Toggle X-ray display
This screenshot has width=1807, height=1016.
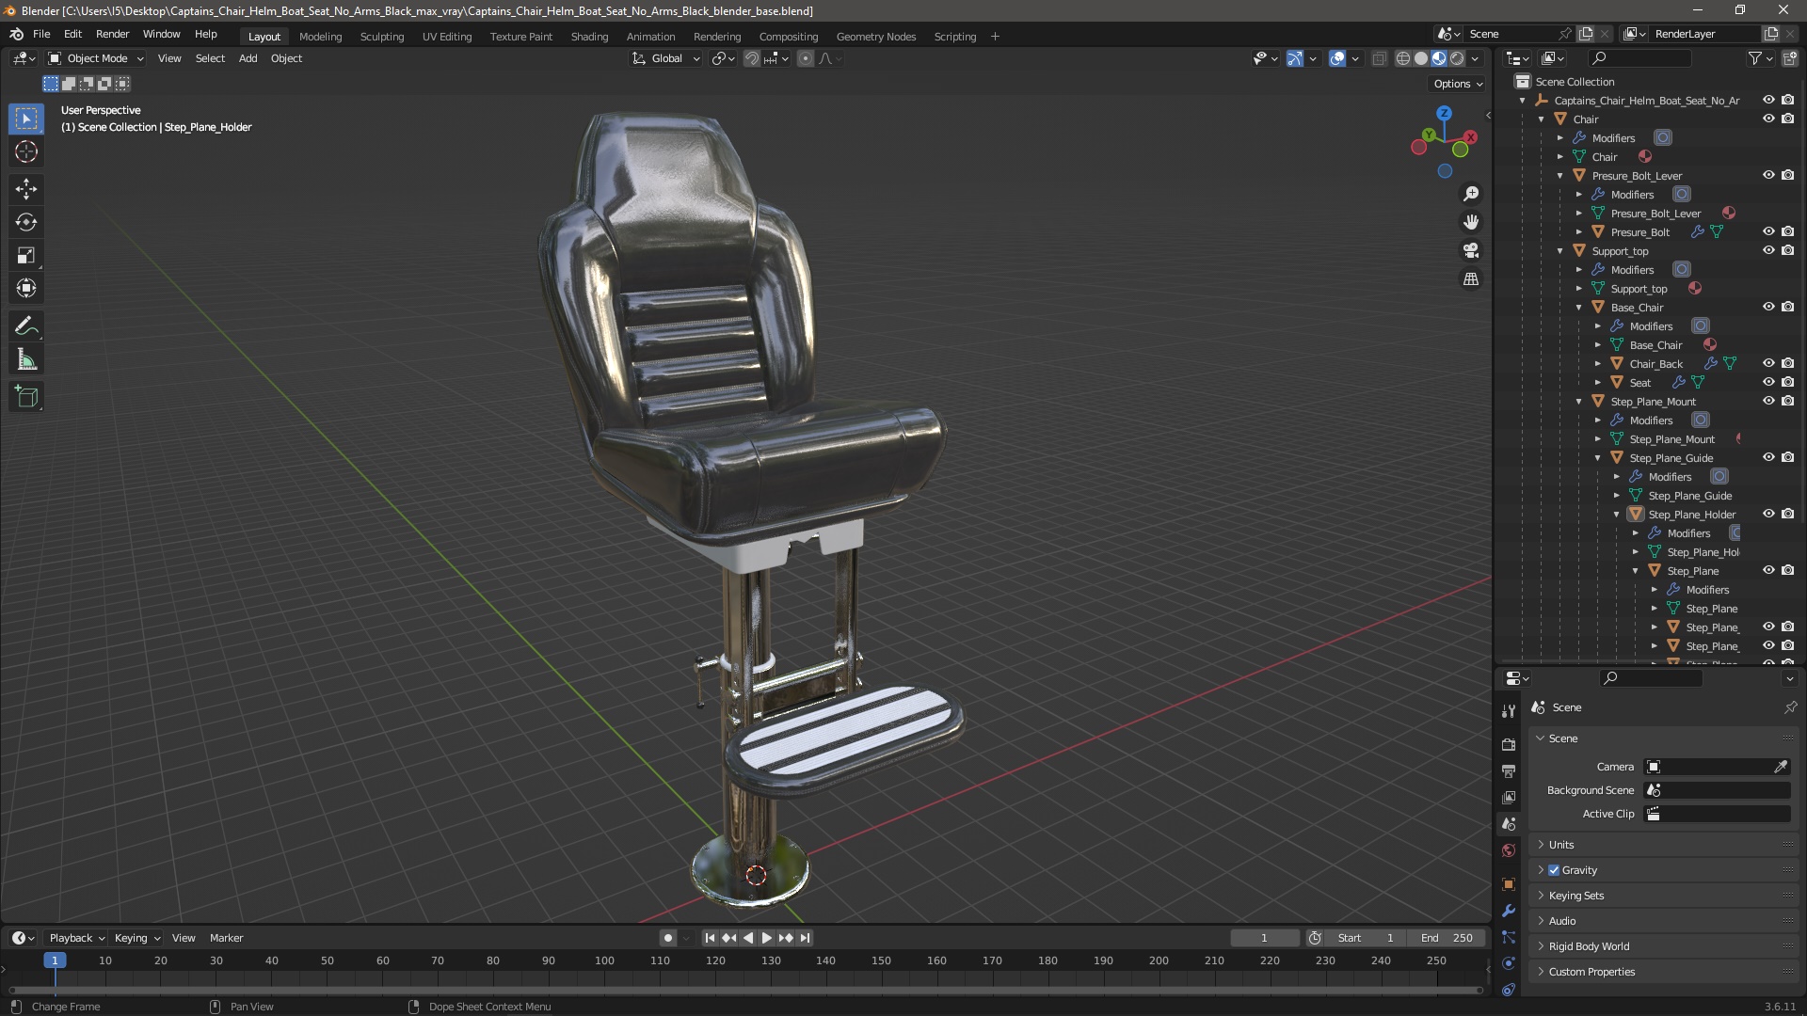[1379, 58]
